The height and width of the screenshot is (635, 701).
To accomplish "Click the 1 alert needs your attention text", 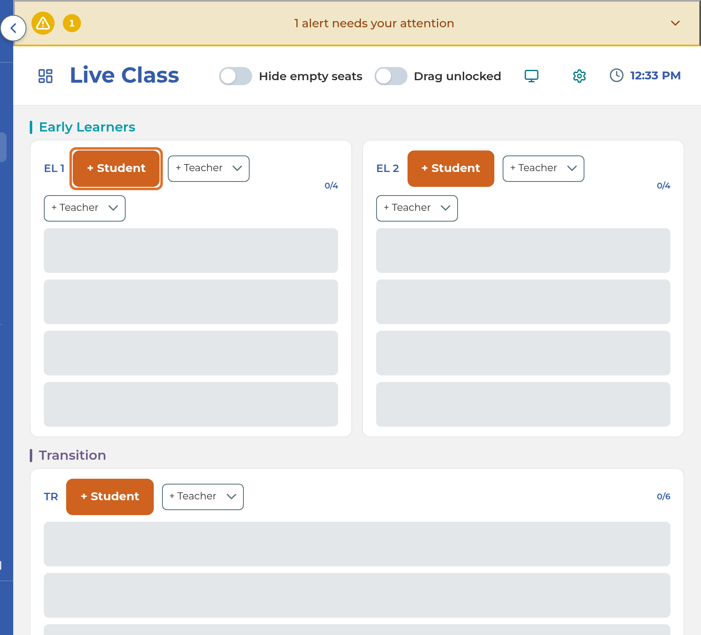I will point(374,23).
